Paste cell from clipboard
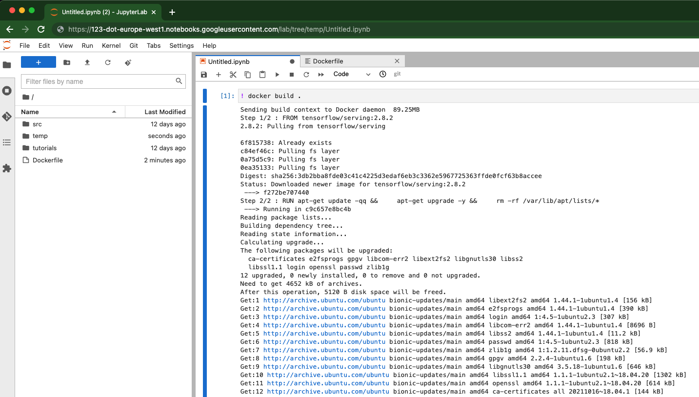The height and width of the screenshot is (397, 699). (x=262, y=75)
